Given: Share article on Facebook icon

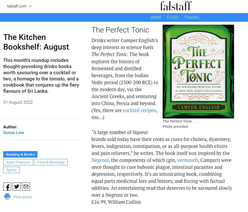Looking at the screenshot, I should point(7,187).
